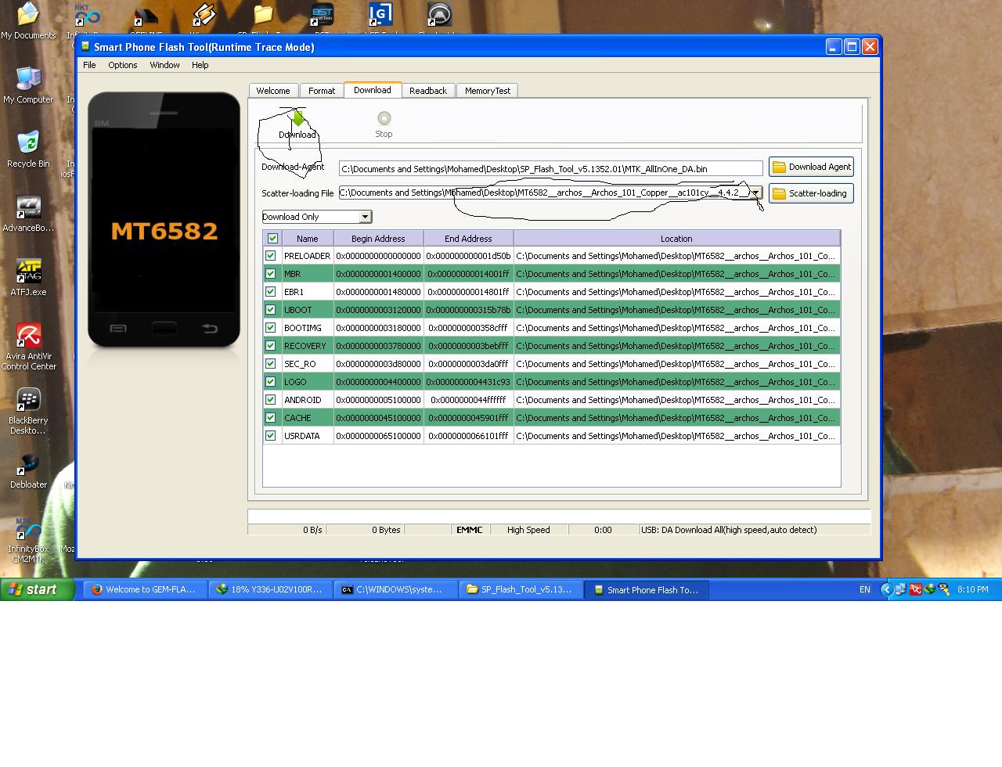This screenshot has height=767, width=1002.
Task: Launch the Debloater desktop shortcut
Action: click(28, 464)
